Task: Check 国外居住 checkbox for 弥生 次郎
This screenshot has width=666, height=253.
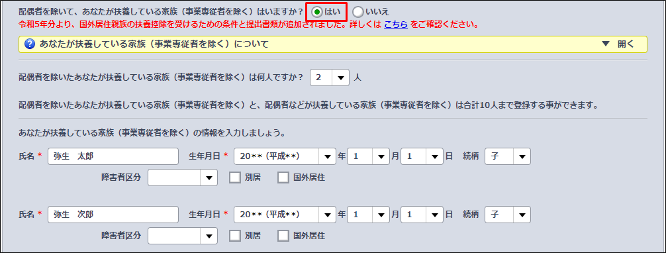Action: pyautogui.click(x=283, y=236)
